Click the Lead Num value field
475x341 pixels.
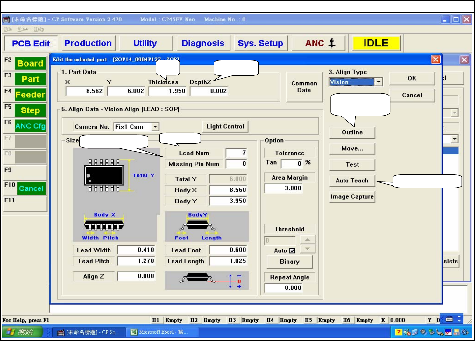click(x=237, y=153)
